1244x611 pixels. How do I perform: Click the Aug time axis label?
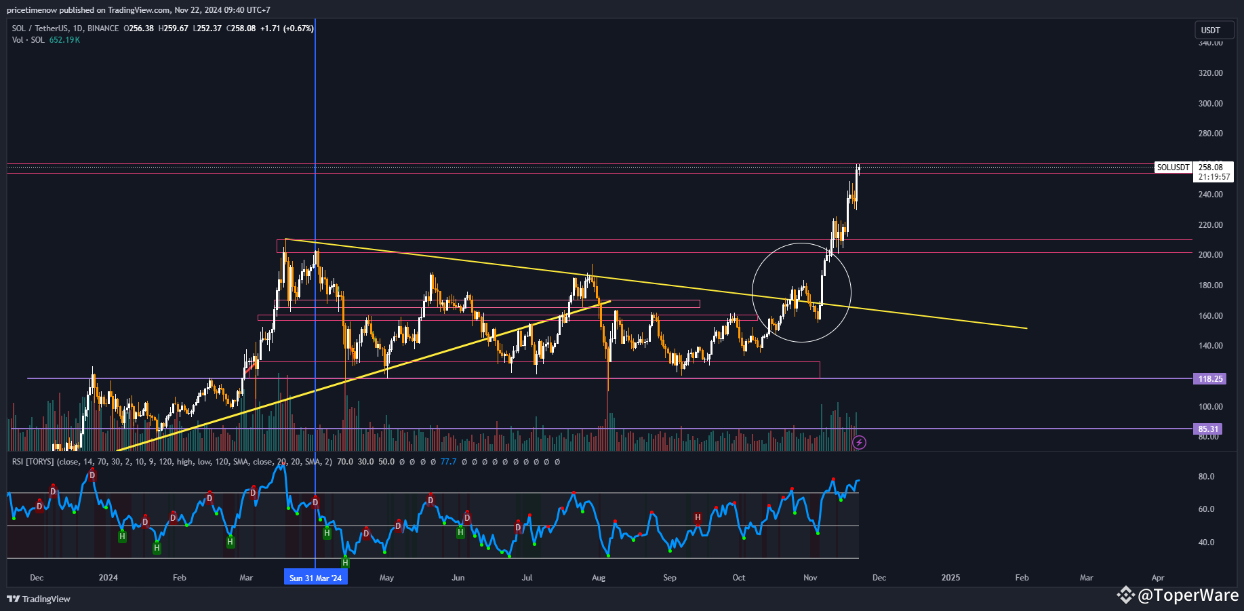(599, 578)
